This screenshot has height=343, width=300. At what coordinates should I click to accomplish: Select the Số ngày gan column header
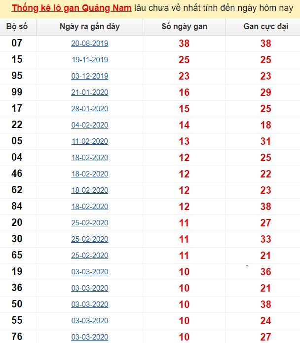coord(184,27)
